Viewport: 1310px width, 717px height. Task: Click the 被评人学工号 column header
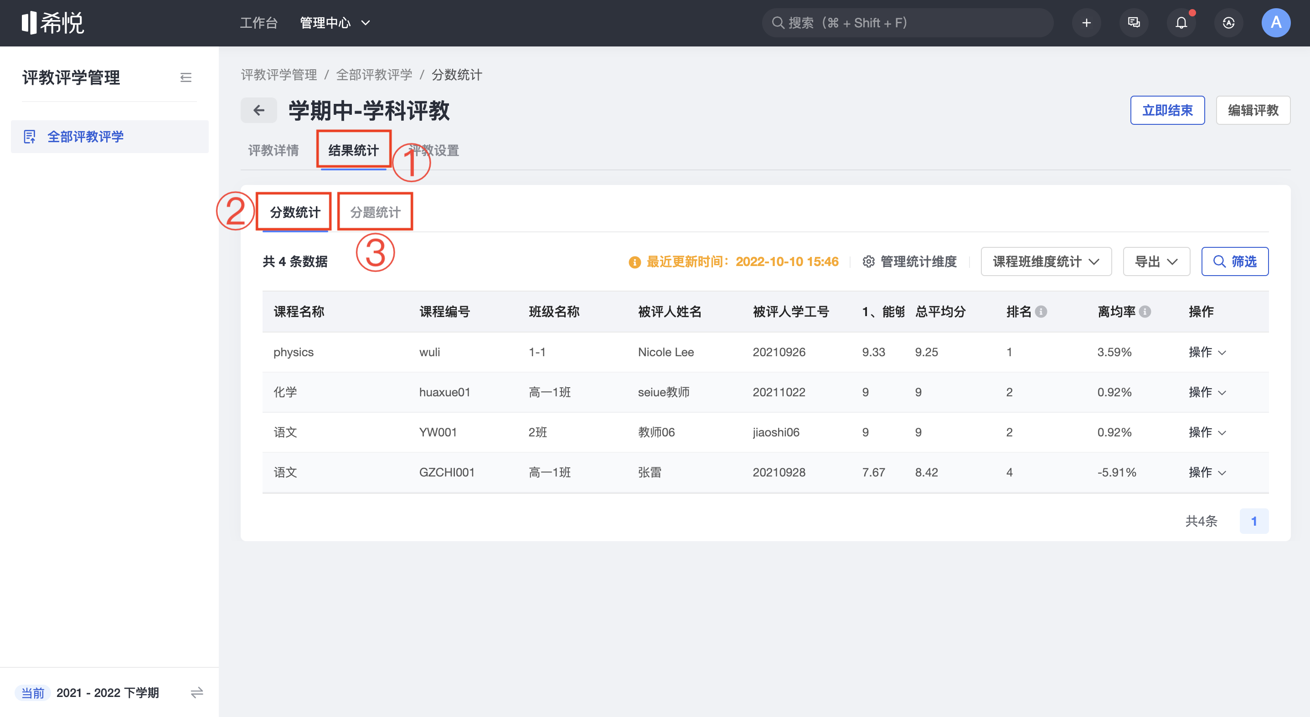pos(791,312)
